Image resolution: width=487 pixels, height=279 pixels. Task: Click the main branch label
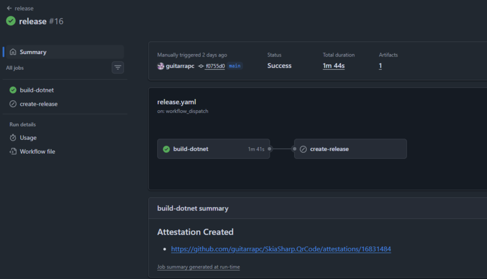click(x=235, y=66)
